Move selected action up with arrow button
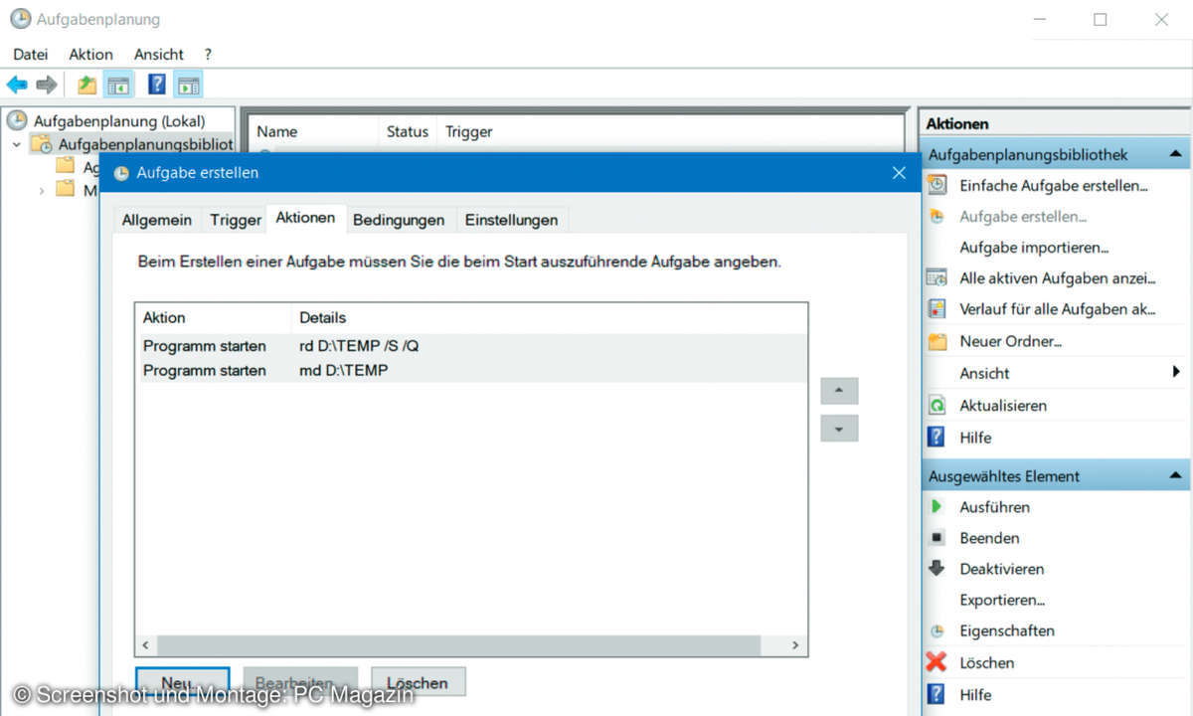 839,391
